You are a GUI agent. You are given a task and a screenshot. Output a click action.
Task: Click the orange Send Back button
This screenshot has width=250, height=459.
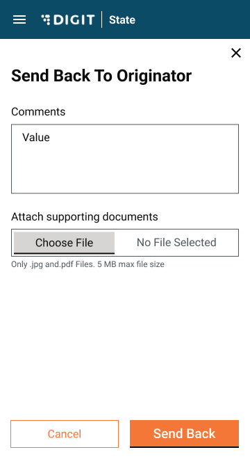[184, 434]
